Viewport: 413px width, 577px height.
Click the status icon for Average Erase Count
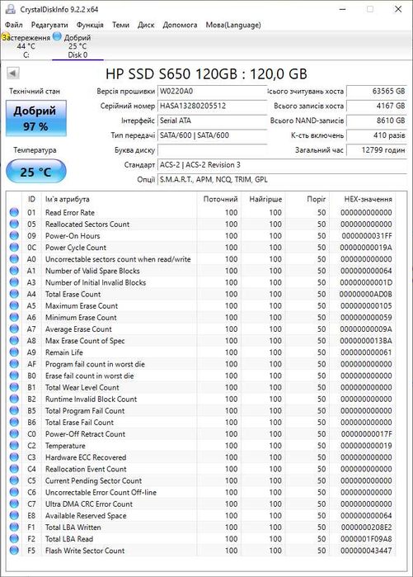14,329
